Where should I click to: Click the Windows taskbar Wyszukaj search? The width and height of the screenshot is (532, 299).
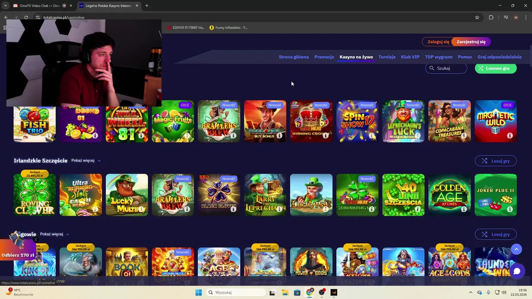[x=236, y=292]
